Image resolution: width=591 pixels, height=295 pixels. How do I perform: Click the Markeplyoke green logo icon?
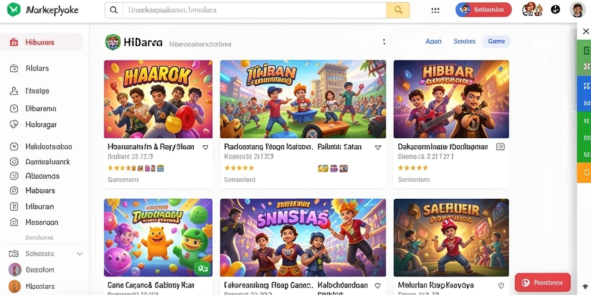click(14, 9)
